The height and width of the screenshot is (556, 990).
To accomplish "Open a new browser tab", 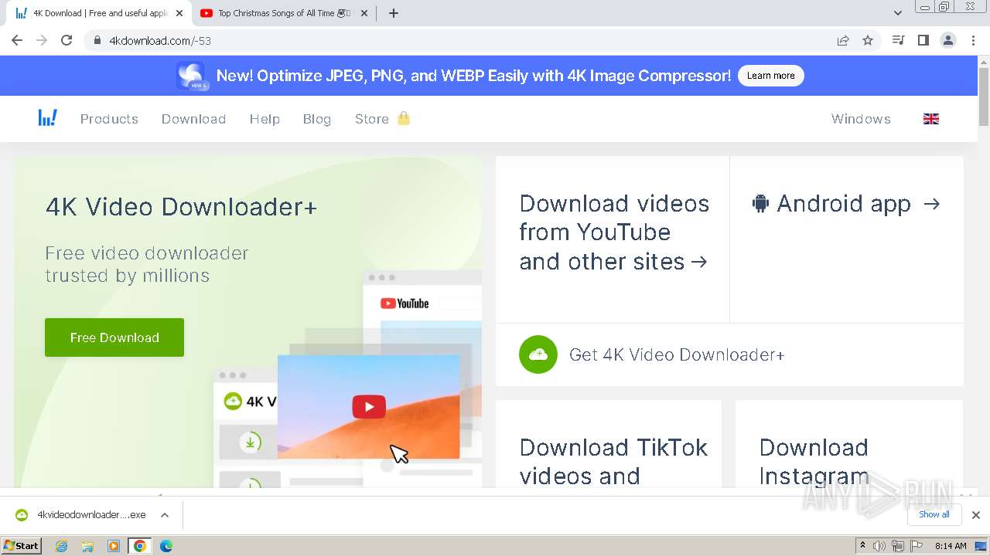I will click(394, 13).
